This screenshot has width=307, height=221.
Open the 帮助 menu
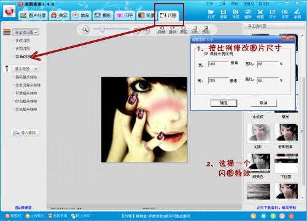235,4
